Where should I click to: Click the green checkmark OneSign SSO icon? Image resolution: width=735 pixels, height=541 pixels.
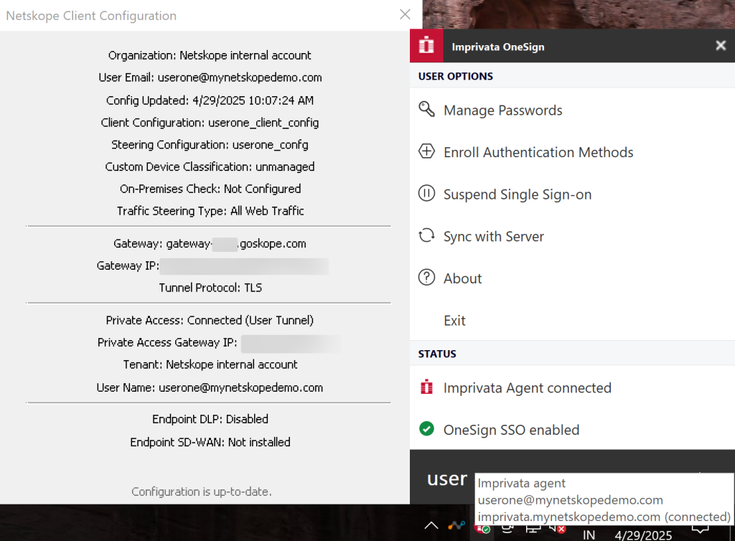(426, 428)
